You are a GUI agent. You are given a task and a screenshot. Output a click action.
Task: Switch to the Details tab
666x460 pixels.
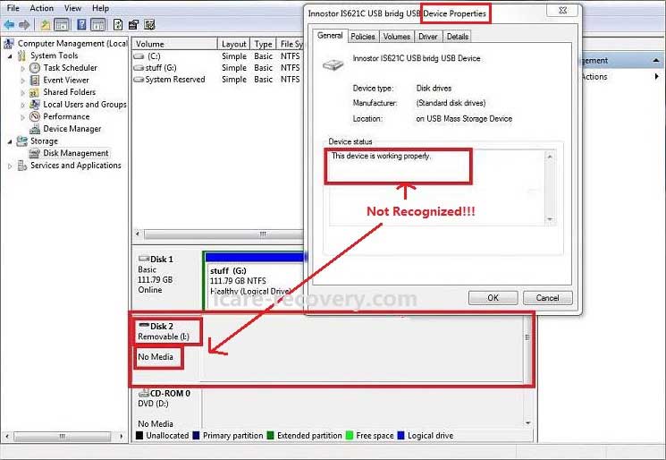(458, 37)
